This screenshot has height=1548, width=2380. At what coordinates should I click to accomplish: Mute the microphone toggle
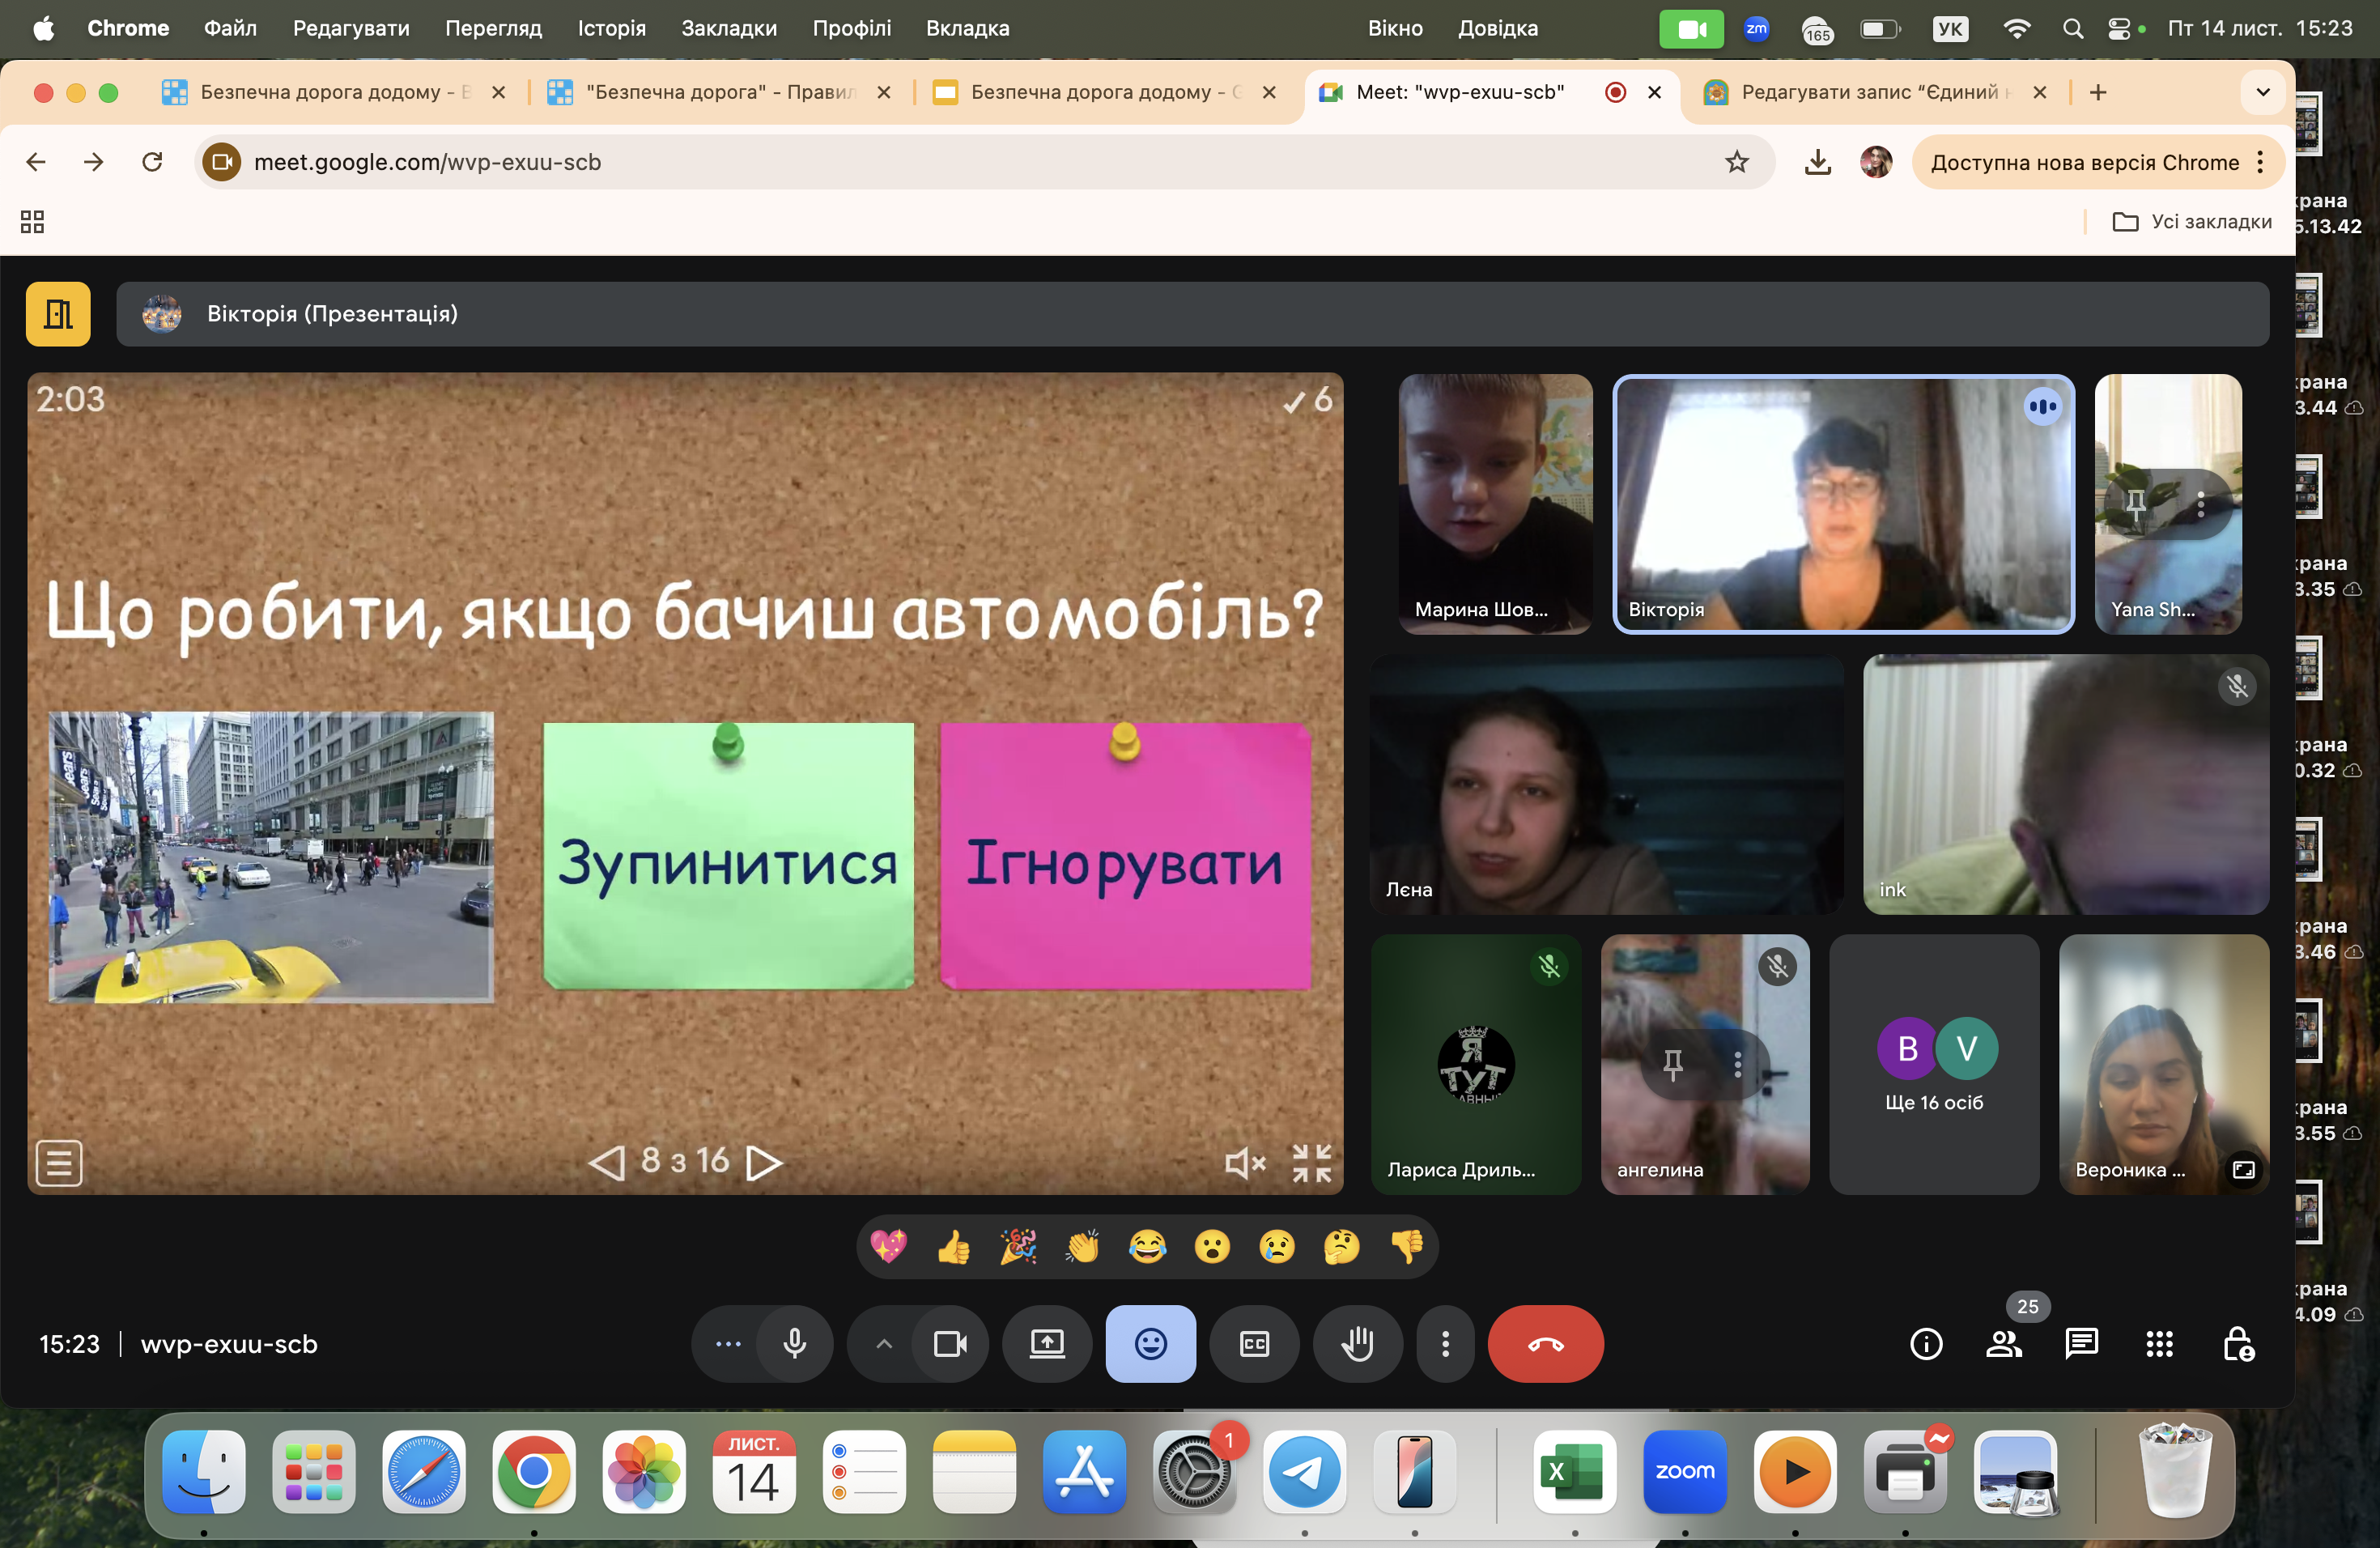tap(795, 1344)
